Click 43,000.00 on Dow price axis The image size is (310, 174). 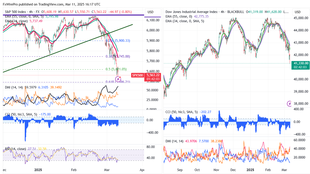tap(301, 43)
